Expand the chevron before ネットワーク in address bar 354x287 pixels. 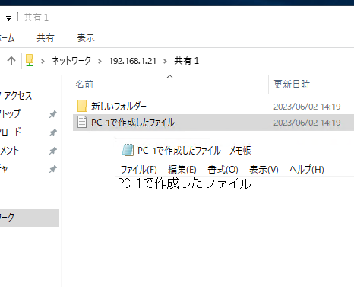(x=43, y=61)
